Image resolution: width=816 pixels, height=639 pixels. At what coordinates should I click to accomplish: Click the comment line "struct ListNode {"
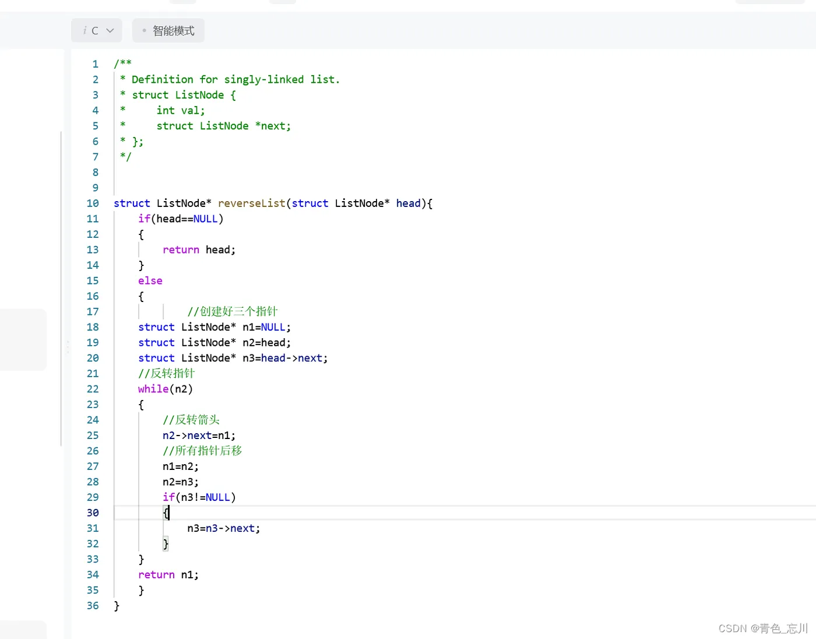click(184, 95)
